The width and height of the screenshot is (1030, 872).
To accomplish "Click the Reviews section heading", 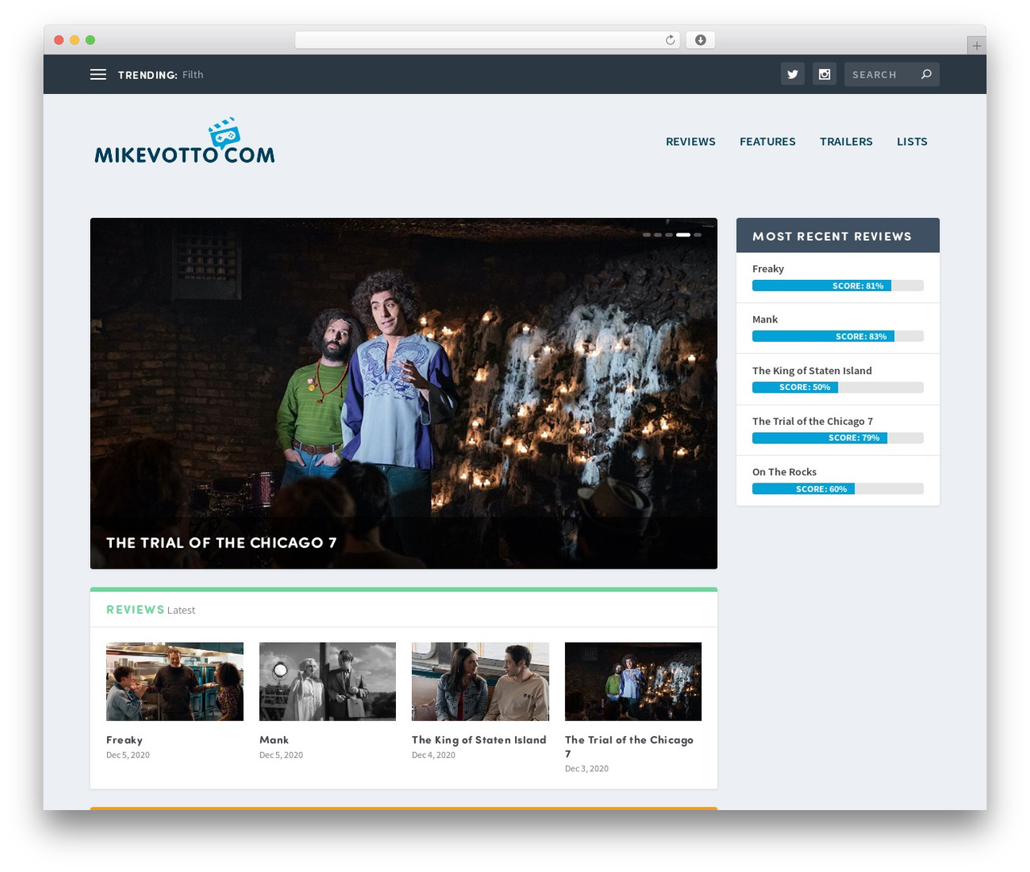I will tap(135, 610).
